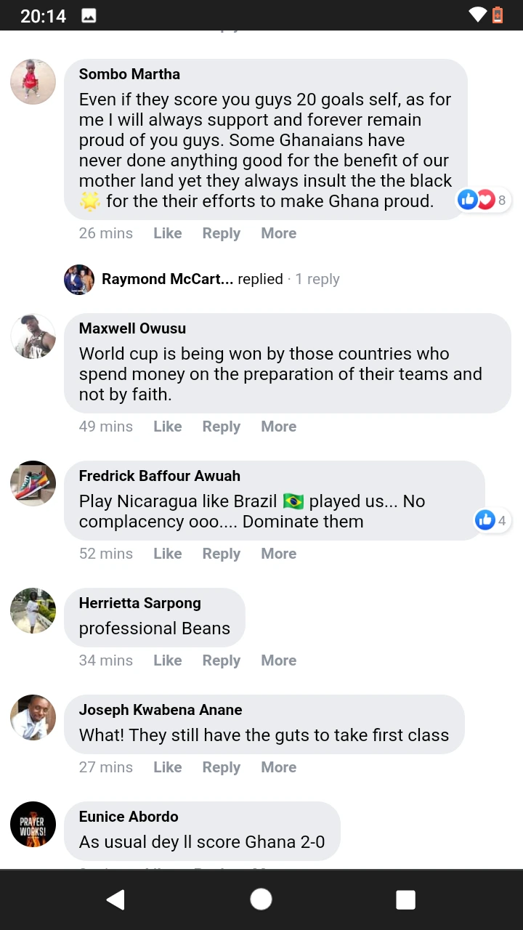
Task: Open Maxwell Owusu's profile avatar
Action: [x=33, y=336]
